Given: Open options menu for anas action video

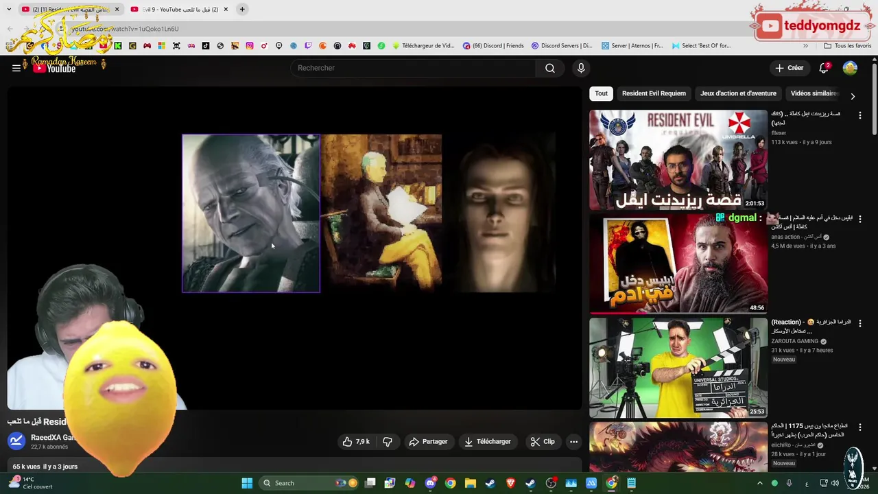Looking at the screenshot, I should tap(859, 219).
